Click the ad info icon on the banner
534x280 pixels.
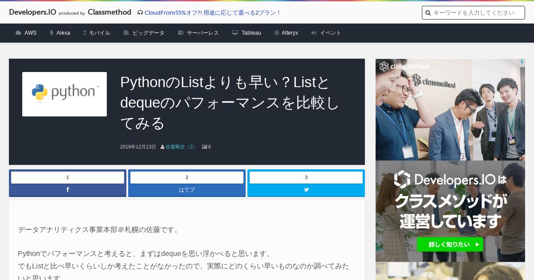522,62
